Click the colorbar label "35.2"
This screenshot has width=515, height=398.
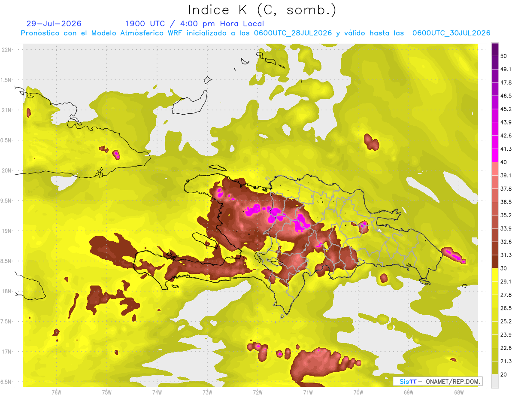click(506, 215)
